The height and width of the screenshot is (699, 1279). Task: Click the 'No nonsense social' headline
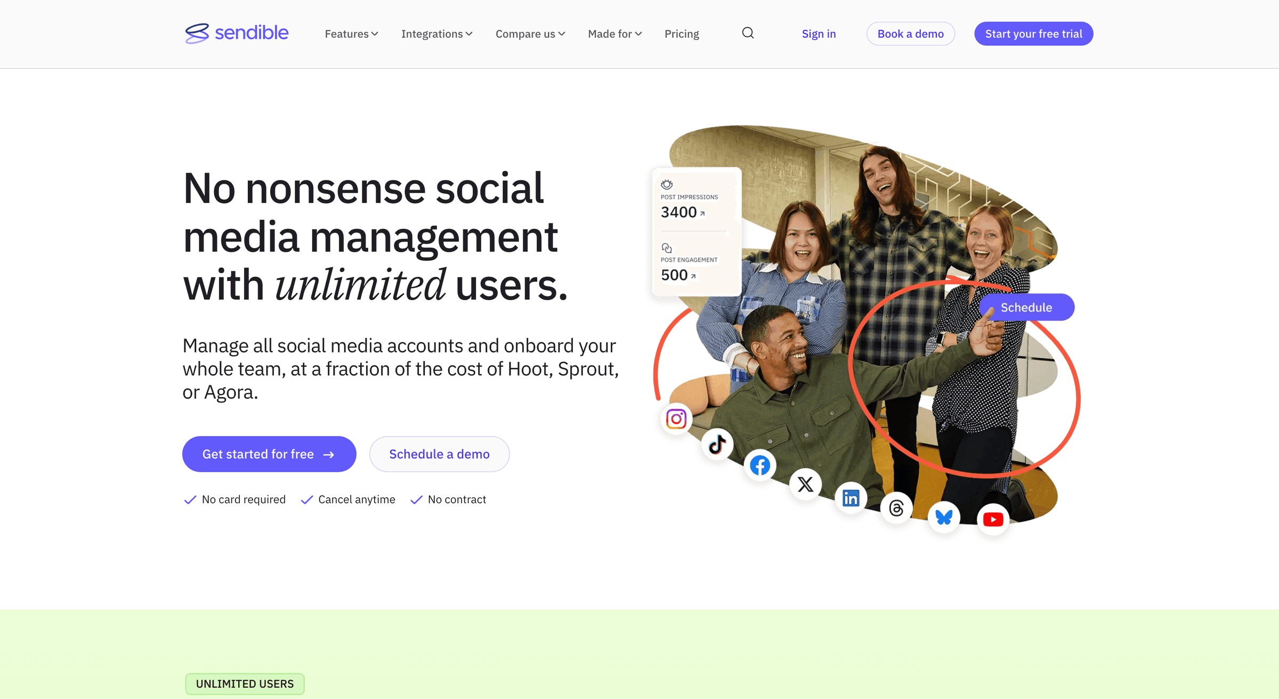pos(375,236)
